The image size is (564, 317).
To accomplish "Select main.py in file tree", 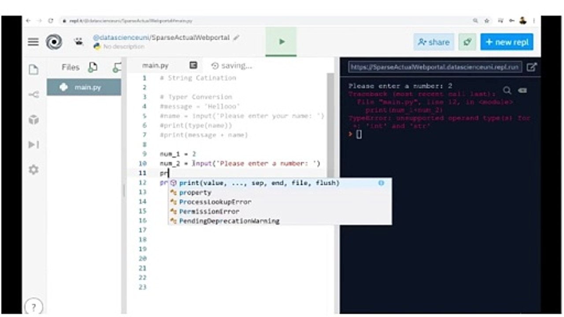I will click(84, 87).
